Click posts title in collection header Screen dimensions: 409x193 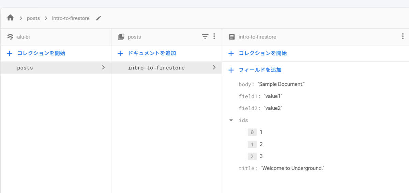134,37
